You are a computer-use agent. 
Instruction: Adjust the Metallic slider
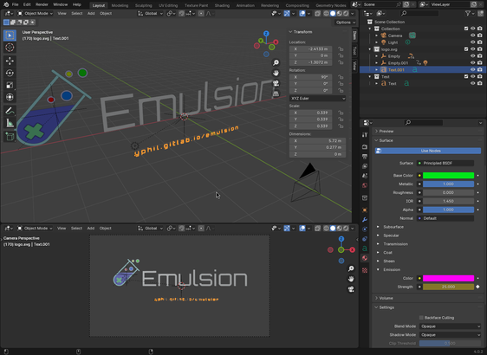(x=448, y=184)
